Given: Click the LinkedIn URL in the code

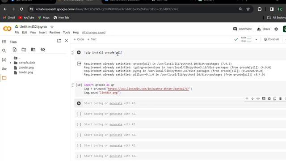Looking at the screenshot, I should click(149, 89).
